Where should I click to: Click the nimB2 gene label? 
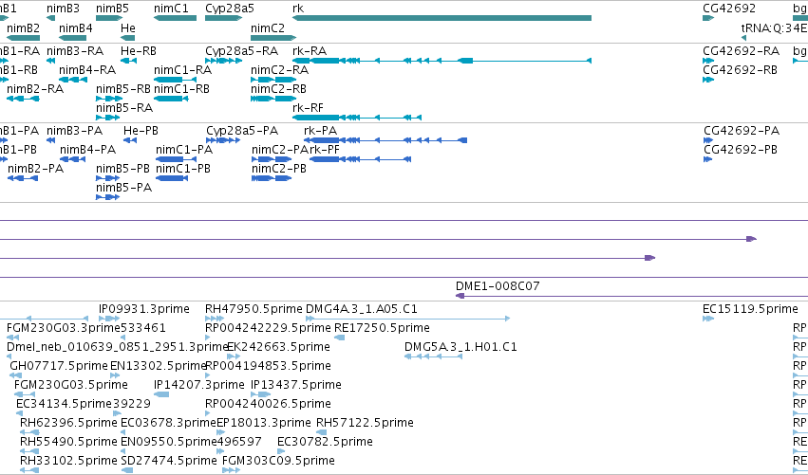[x=23, y=28]
